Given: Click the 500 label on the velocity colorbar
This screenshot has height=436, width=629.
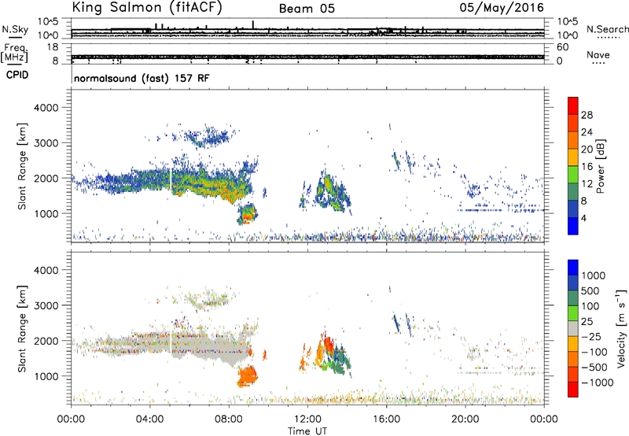Looking at the screenshot, I should (590, 291).
